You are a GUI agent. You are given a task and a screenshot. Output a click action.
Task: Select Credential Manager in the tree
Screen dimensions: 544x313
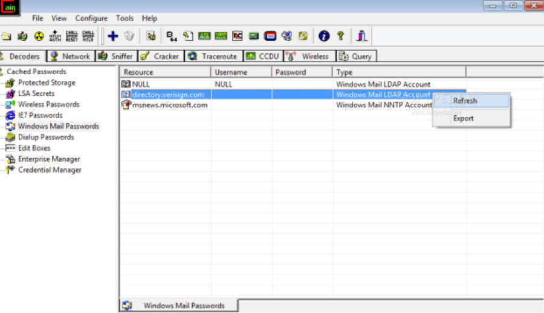(x=50, y=170)
